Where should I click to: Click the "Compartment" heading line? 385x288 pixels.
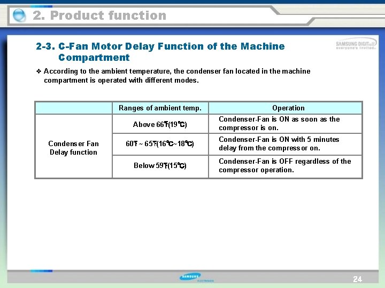click(x=94, y=58)
